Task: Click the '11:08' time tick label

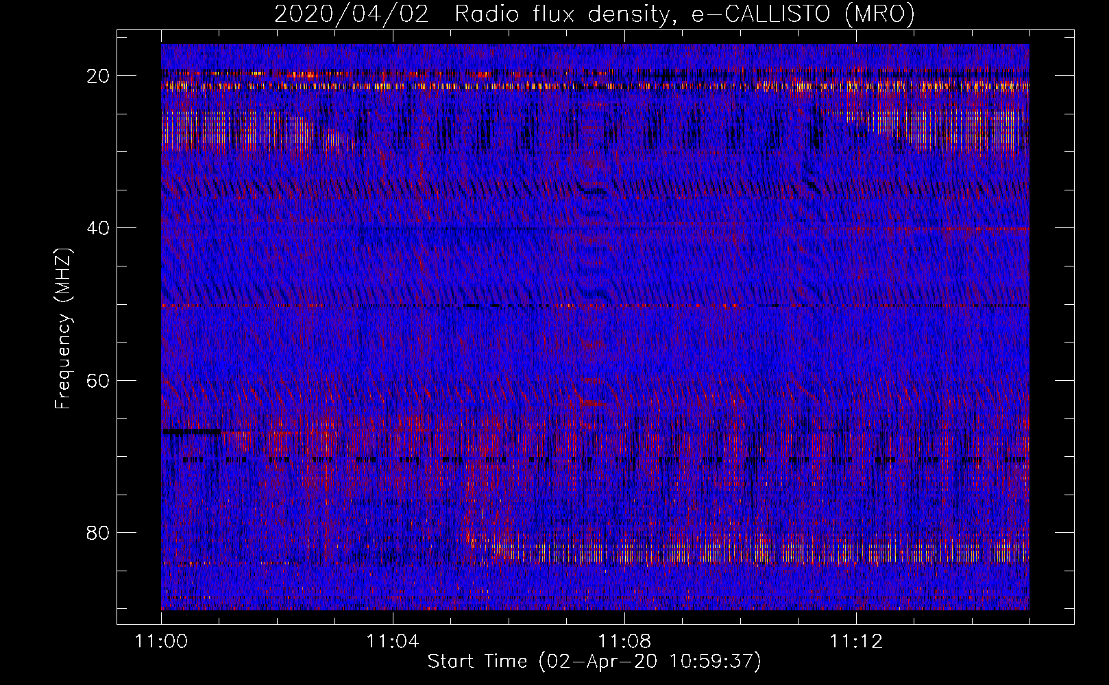Action: coord(624,642)
